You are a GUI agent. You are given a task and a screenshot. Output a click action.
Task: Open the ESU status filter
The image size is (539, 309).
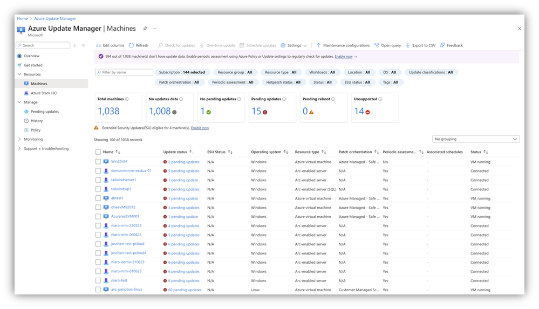[357, 82]
